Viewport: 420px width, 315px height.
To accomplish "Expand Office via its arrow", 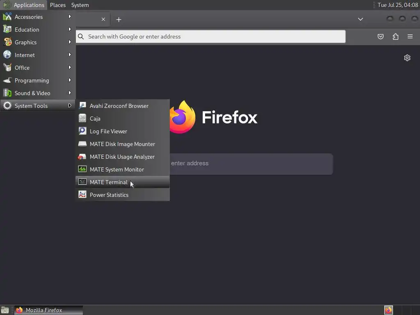I will pyautogui.click(x=70, y=68).
